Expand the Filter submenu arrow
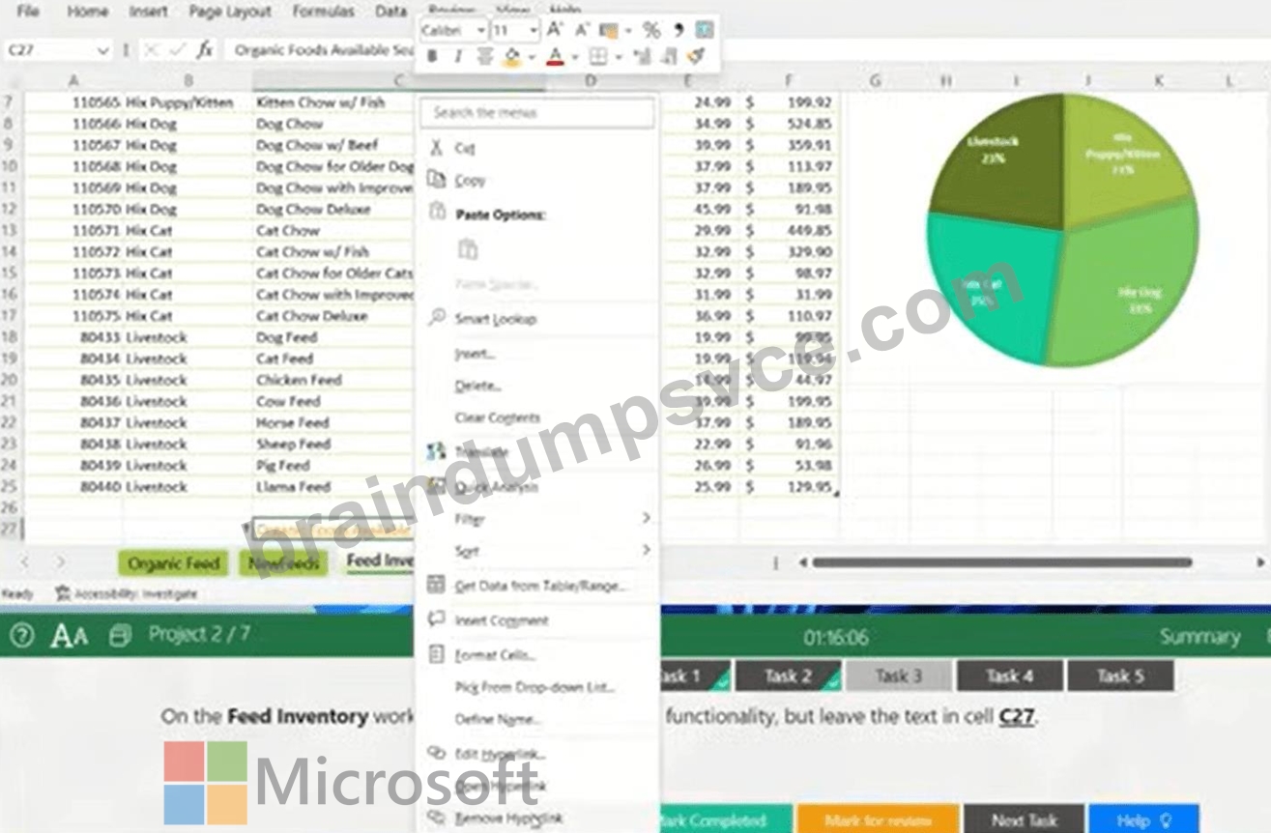Screen dimensions: 1271x833 (646, 519)
